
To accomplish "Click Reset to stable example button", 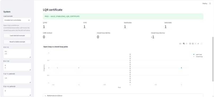I will [x=17, y=42].
